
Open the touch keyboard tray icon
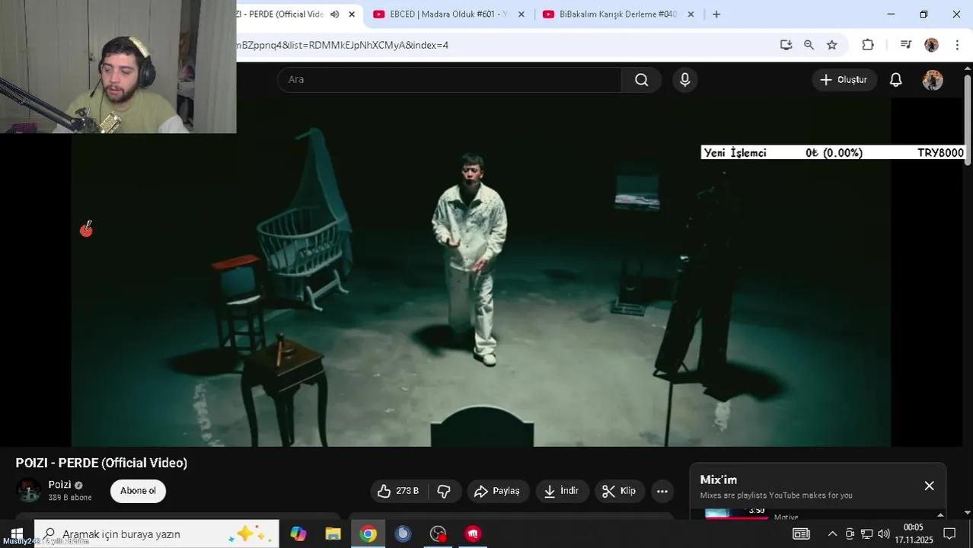click(x=801, y=534)
